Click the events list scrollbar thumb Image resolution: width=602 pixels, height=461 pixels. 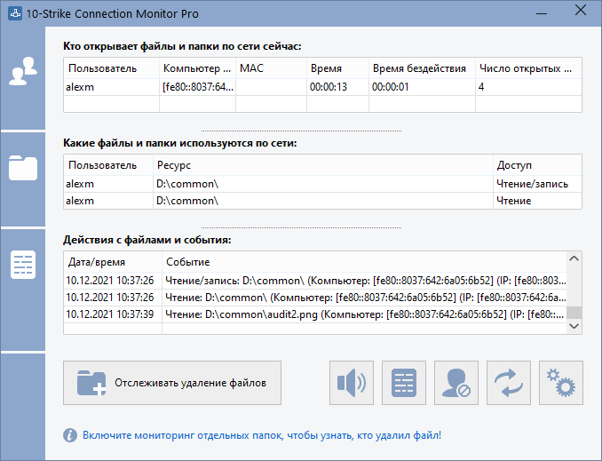pyautogui.click(x=574, y=313)
